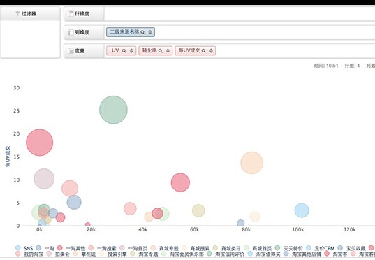Click the pink bubble between 20k and 40k
Image resolution: width=375 pixels, height=260 pixels.
pos(130,208)
